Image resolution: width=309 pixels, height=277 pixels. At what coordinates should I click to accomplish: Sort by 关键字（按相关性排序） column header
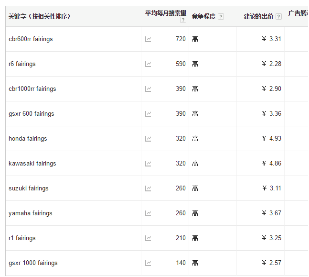[x=40, y=17]
